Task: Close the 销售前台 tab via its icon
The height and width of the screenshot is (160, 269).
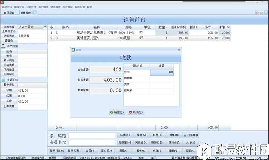Action: point(34,12)
